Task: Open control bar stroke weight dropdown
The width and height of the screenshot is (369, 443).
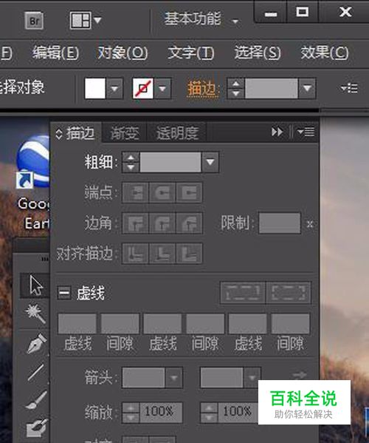Action: click(x=307, y=89)
